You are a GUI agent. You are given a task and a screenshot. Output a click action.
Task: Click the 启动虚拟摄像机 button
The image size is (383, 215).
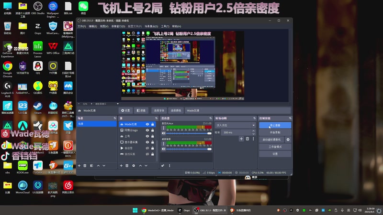271,140
